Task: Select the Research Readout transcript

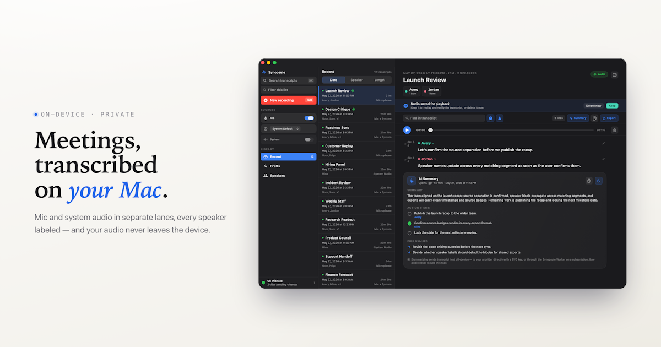Action: tap(356, 224)
